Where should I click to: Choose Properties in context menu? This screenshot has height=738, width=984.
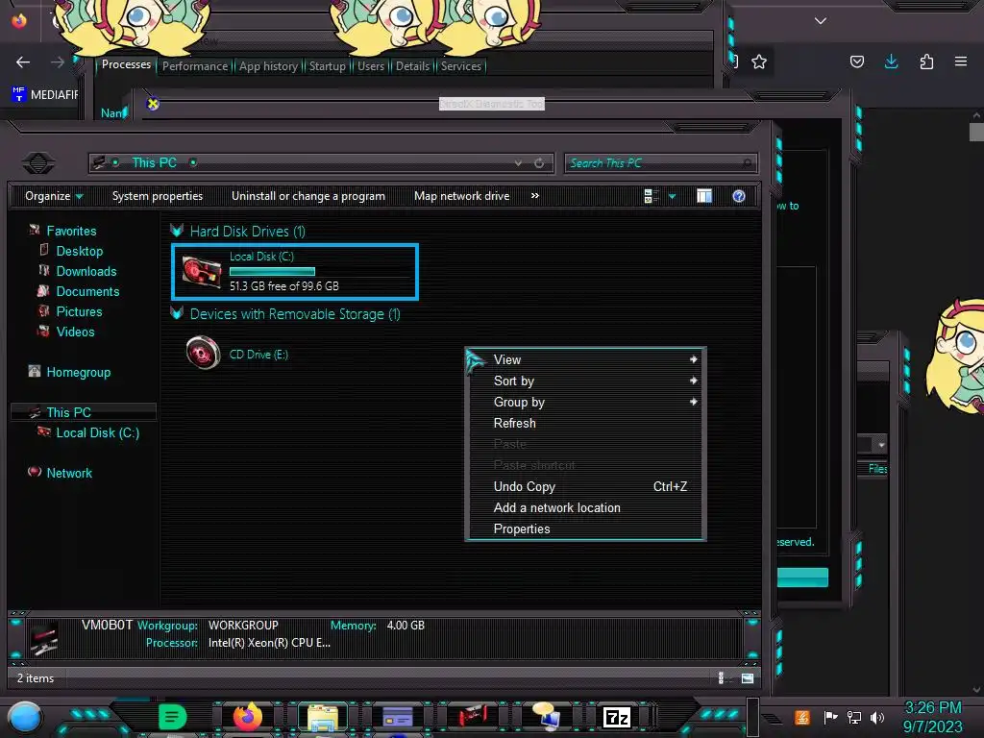[585, 529]
